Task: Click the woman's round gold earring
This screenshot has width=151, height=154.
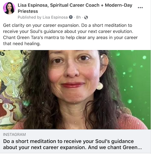Action: pos(100,86)
